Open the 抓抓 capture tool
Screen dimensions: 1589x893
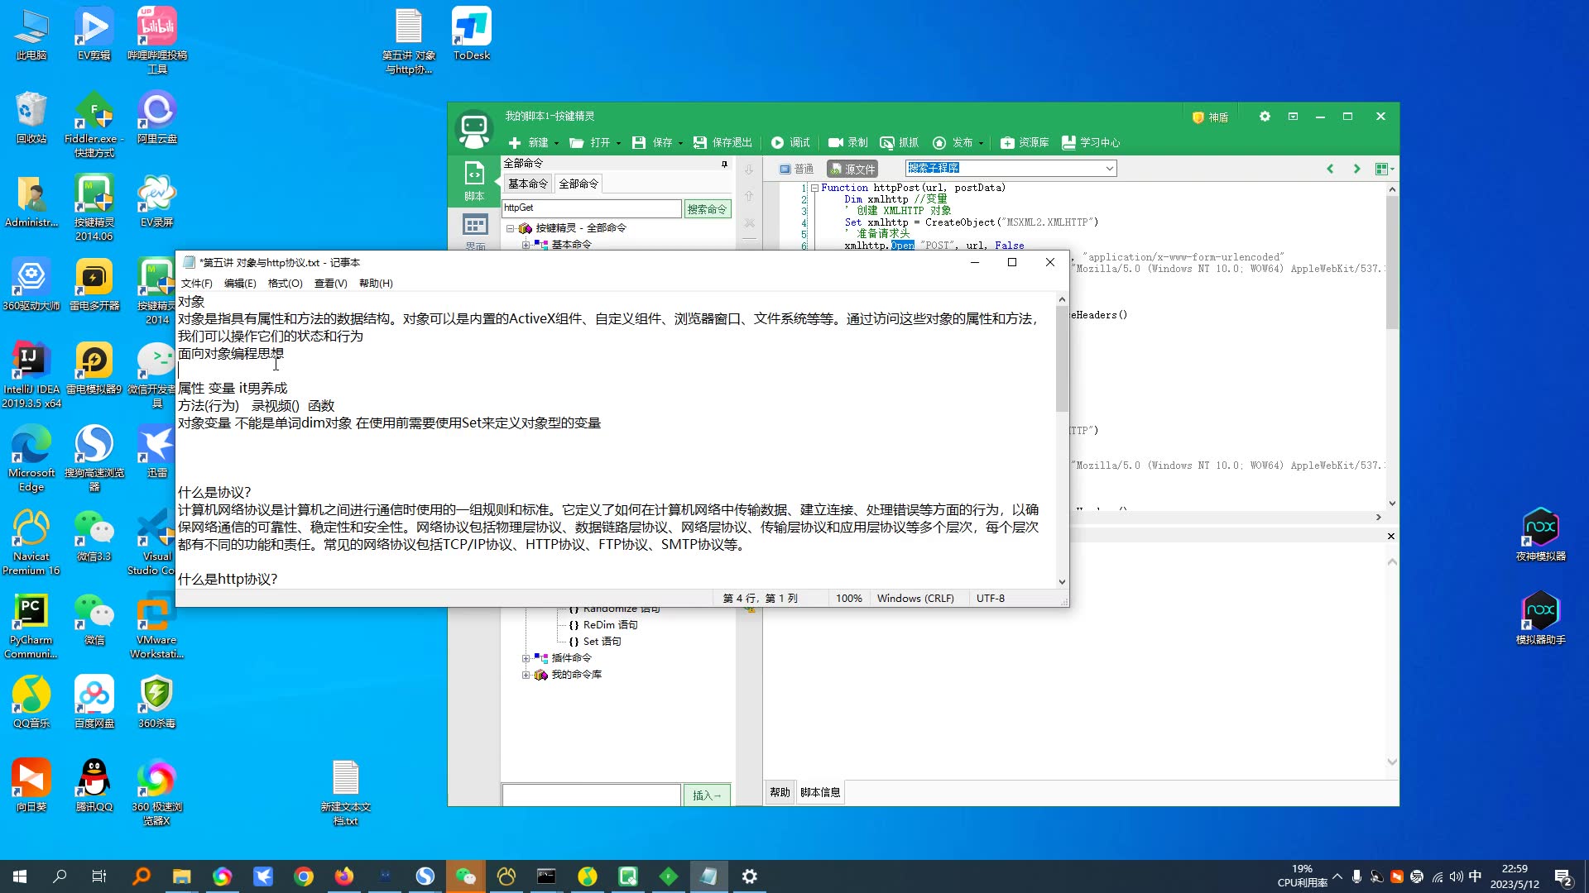[x=887, y=142]
